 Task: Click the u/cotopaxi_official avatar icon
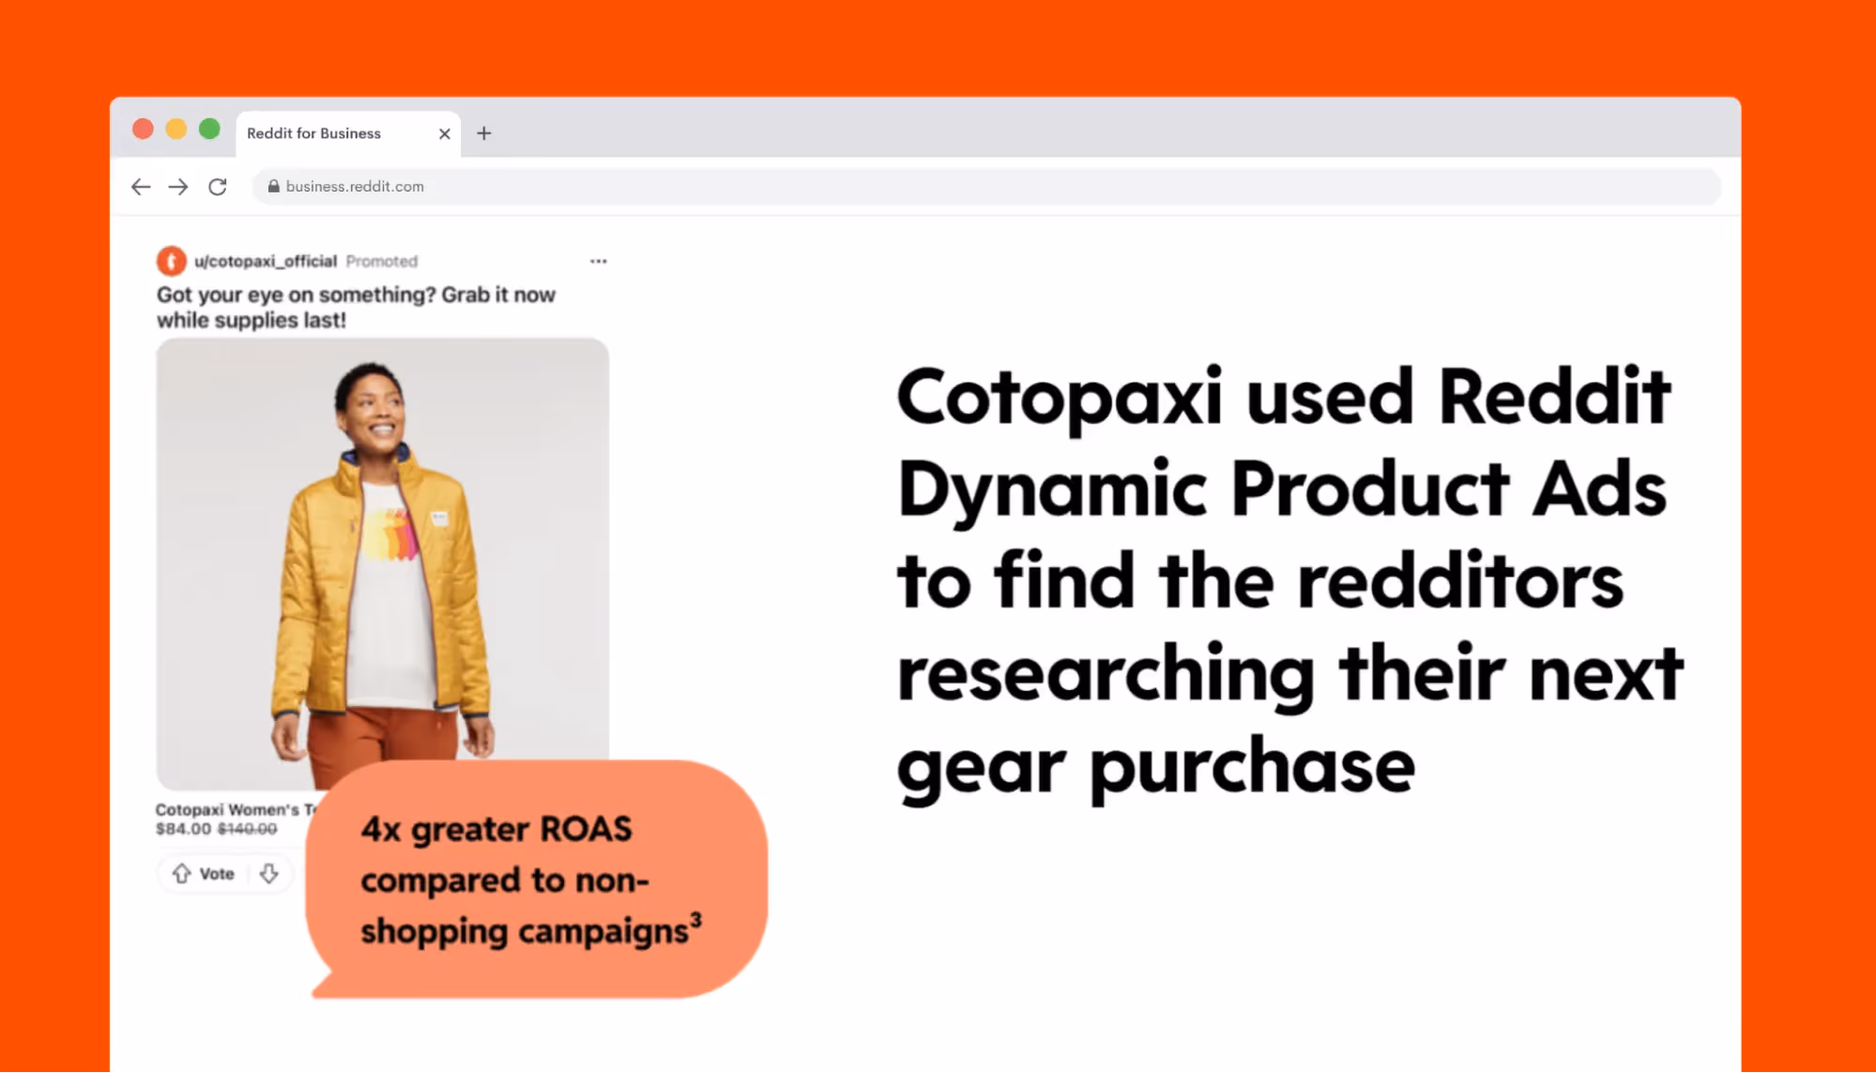click(x=172, y=261)
